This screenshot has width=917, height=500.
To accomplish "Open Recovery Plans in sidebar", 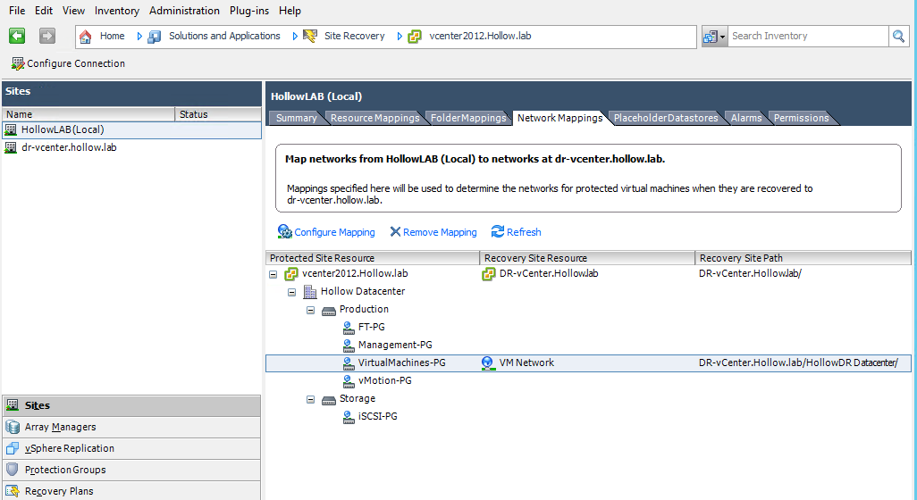I will point(58,491).
